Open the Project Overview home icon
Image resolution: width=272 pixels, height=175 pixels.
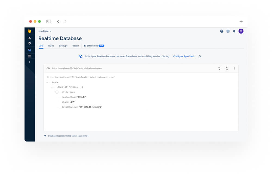coord(29,38)
